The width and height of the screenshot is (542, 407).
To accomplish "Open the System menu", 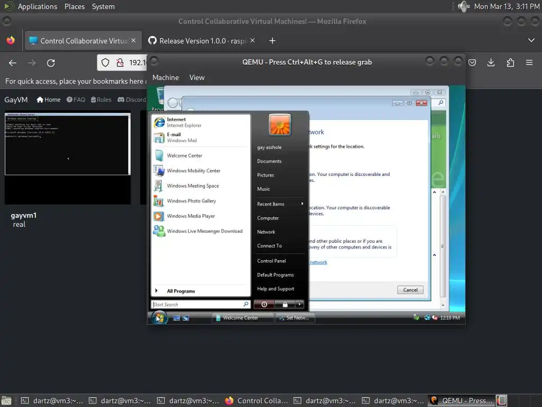I will (x=103, y=6).
